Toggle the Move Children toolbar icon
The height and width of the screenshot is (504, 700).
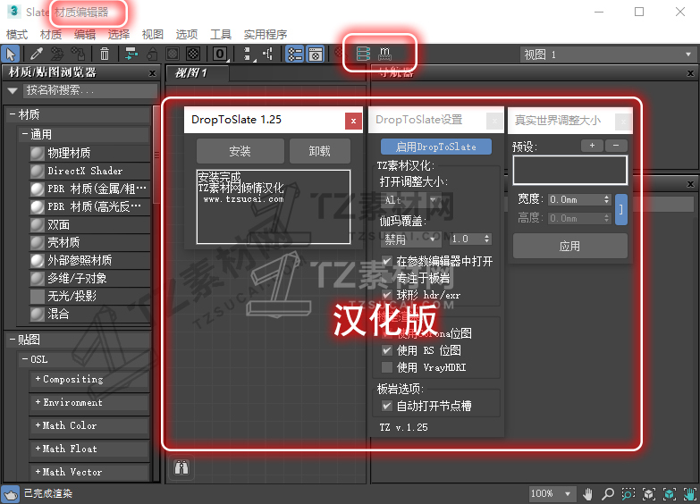pyautogui.click(x=131, y=54)
